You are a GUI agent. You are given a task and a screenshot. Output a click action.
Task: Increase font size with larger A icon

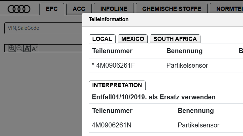27,48
